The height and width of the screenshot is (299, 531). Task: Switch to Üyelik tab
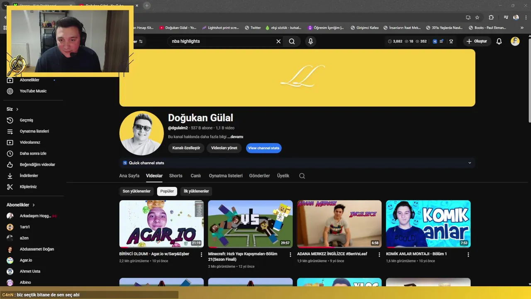click(x=283, y=176)
